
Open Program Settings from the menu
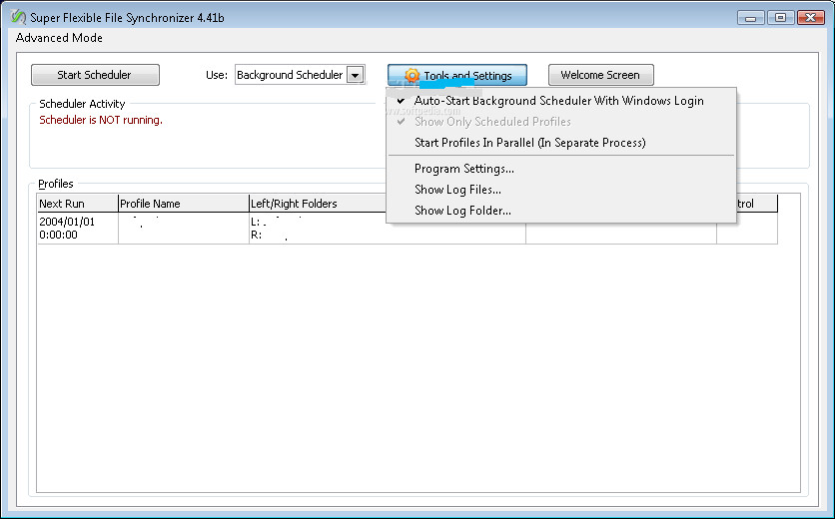tap(560, 169)
